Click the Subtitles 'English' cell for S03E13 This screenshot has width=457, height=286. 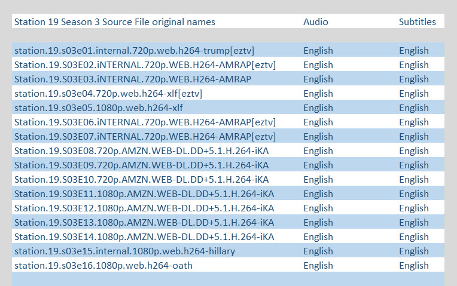(414, 222)
